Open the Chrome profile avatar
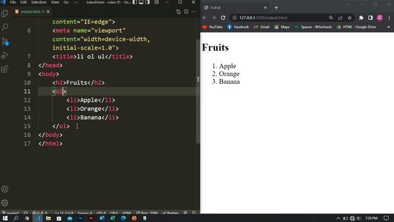This screenshot has height=222, width=394. (380, 18)
